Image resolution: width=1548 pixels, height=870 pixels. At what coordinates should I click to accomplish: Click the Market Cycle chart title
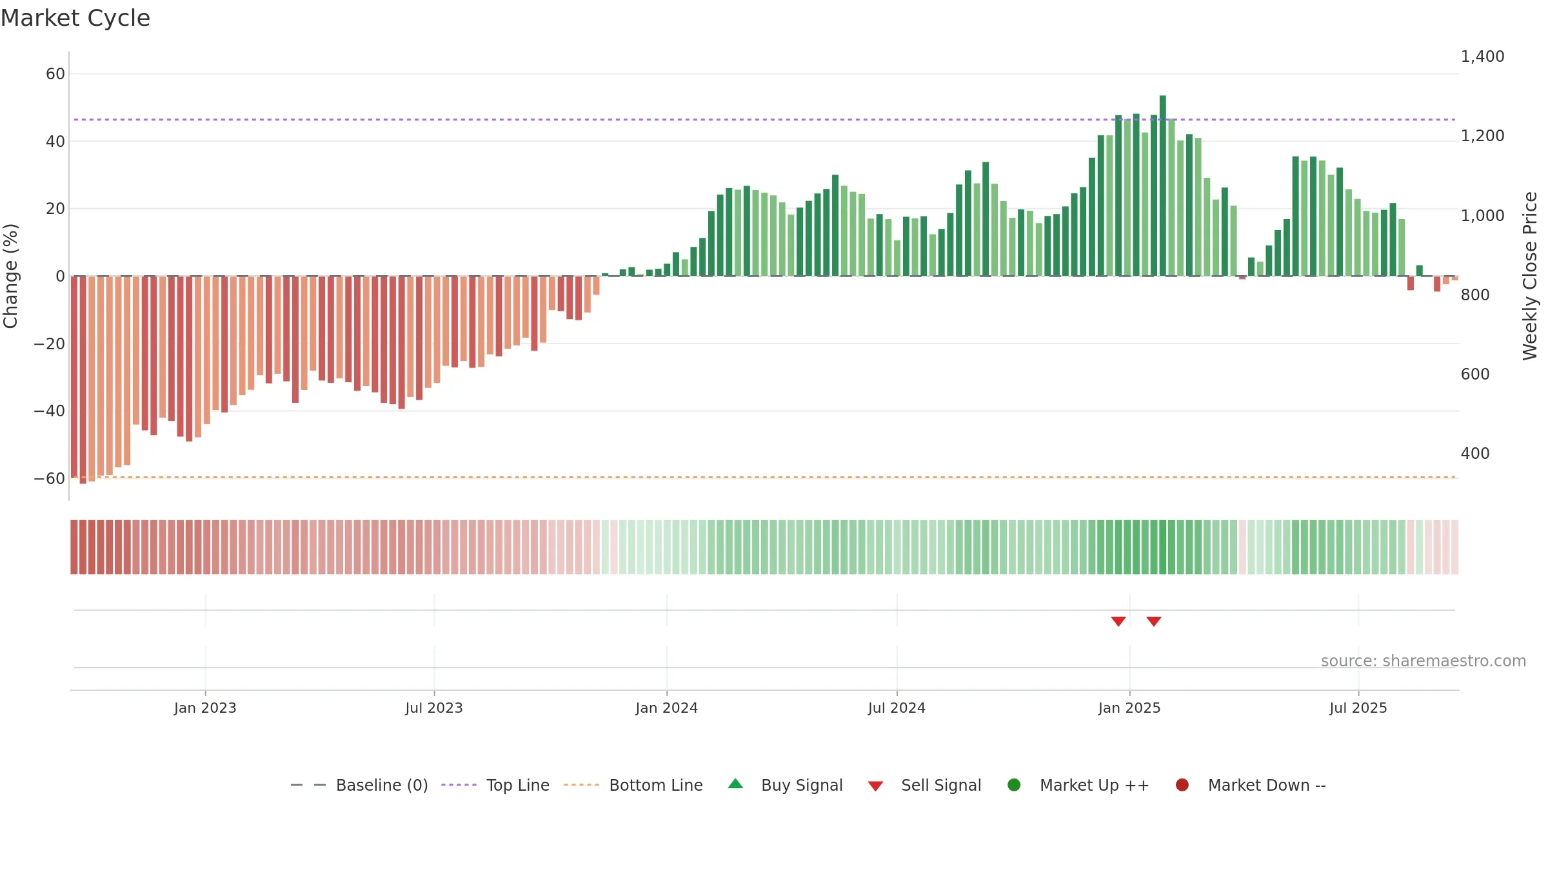75,18
